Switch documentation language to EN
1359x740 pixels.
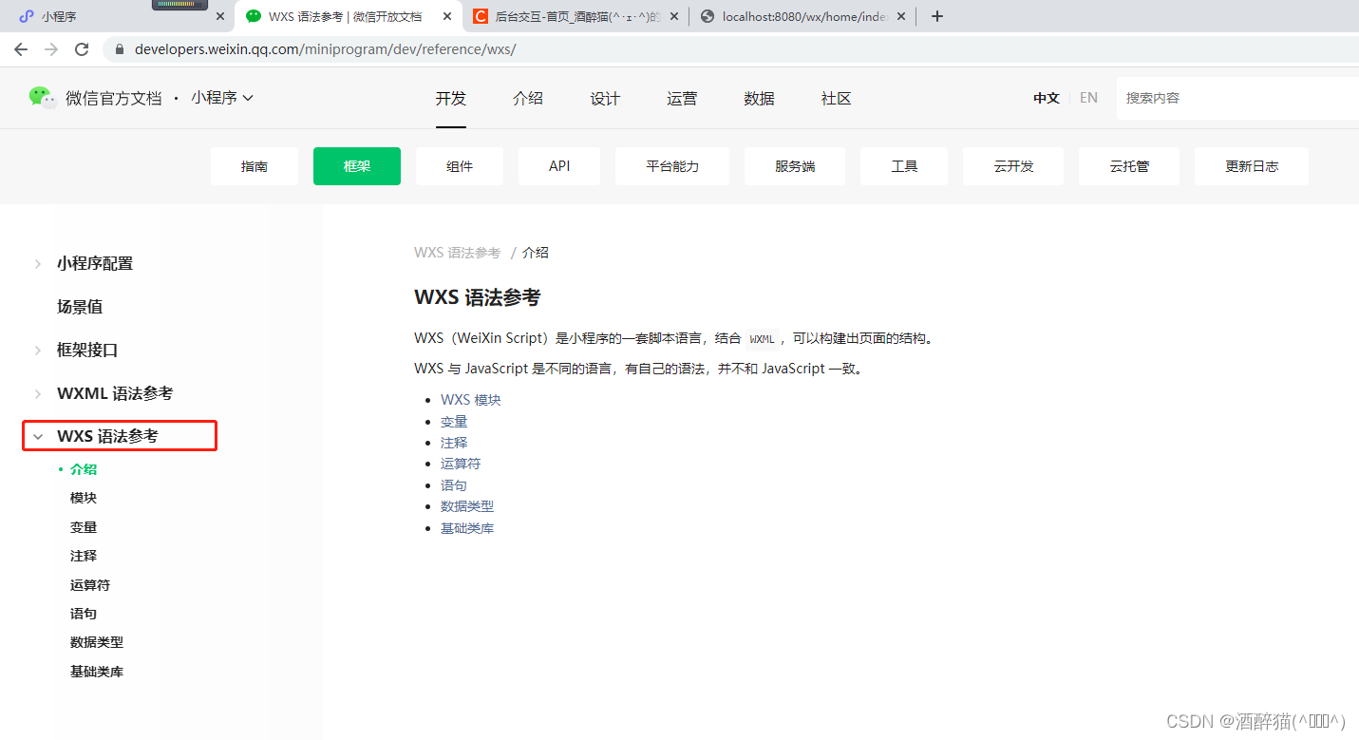pyautogui.click(x=1088, y=97)
